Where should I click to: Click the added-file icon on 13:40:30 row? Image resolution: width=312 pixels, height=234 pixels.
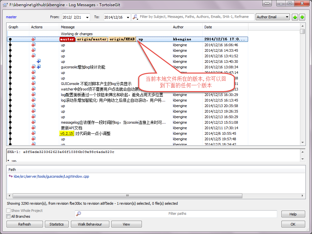(39, 61)
